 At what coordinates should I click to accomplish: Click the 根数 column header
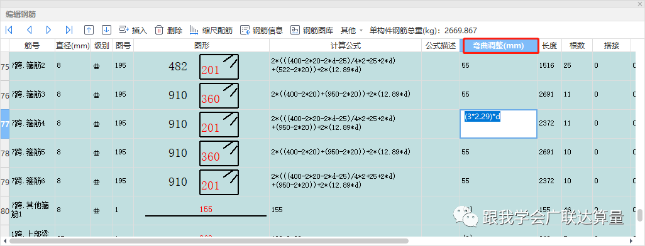tap(576, 46)
